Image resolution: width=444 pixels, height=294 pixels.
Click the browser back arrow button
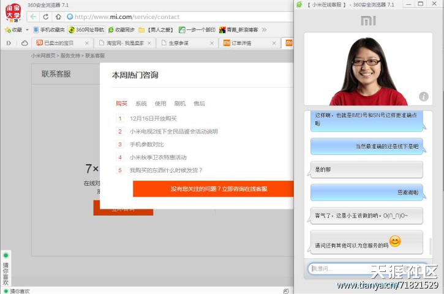point(33,17)
